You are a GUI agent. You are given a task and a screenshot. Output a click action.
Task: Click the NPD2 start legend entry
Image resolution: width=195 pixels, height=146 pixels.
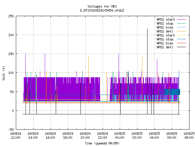pos(171,19)
